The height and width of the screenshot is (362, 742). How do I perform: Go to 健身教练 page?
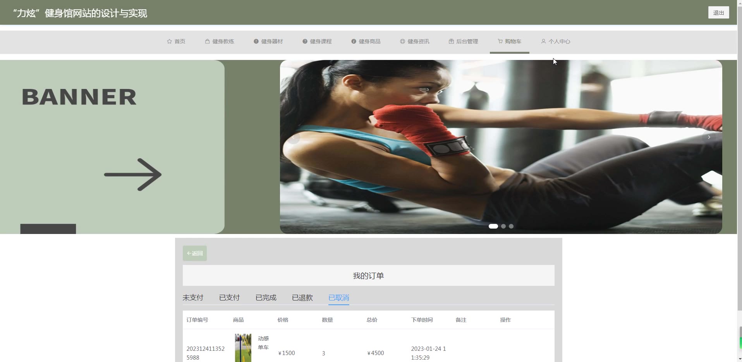(219, 41)
